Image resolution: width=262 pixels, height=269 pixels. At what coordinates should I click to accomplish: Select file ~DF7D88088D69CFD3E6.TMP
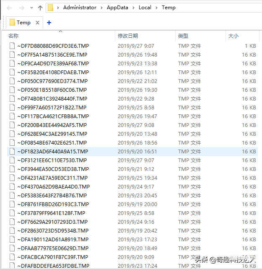53,46
